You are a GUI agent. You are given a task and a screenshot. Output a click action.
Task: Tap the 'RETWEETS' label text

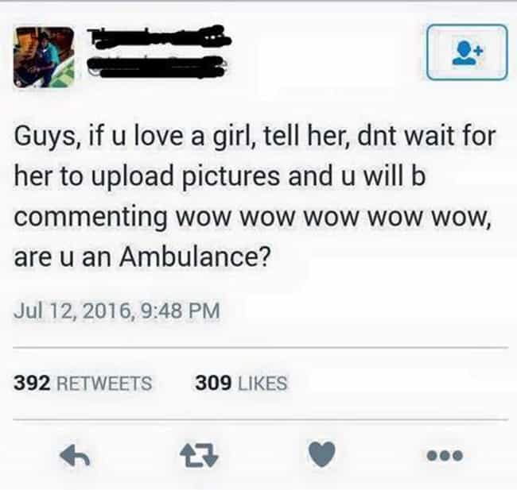pyautogui.click(x=104, y=384)
